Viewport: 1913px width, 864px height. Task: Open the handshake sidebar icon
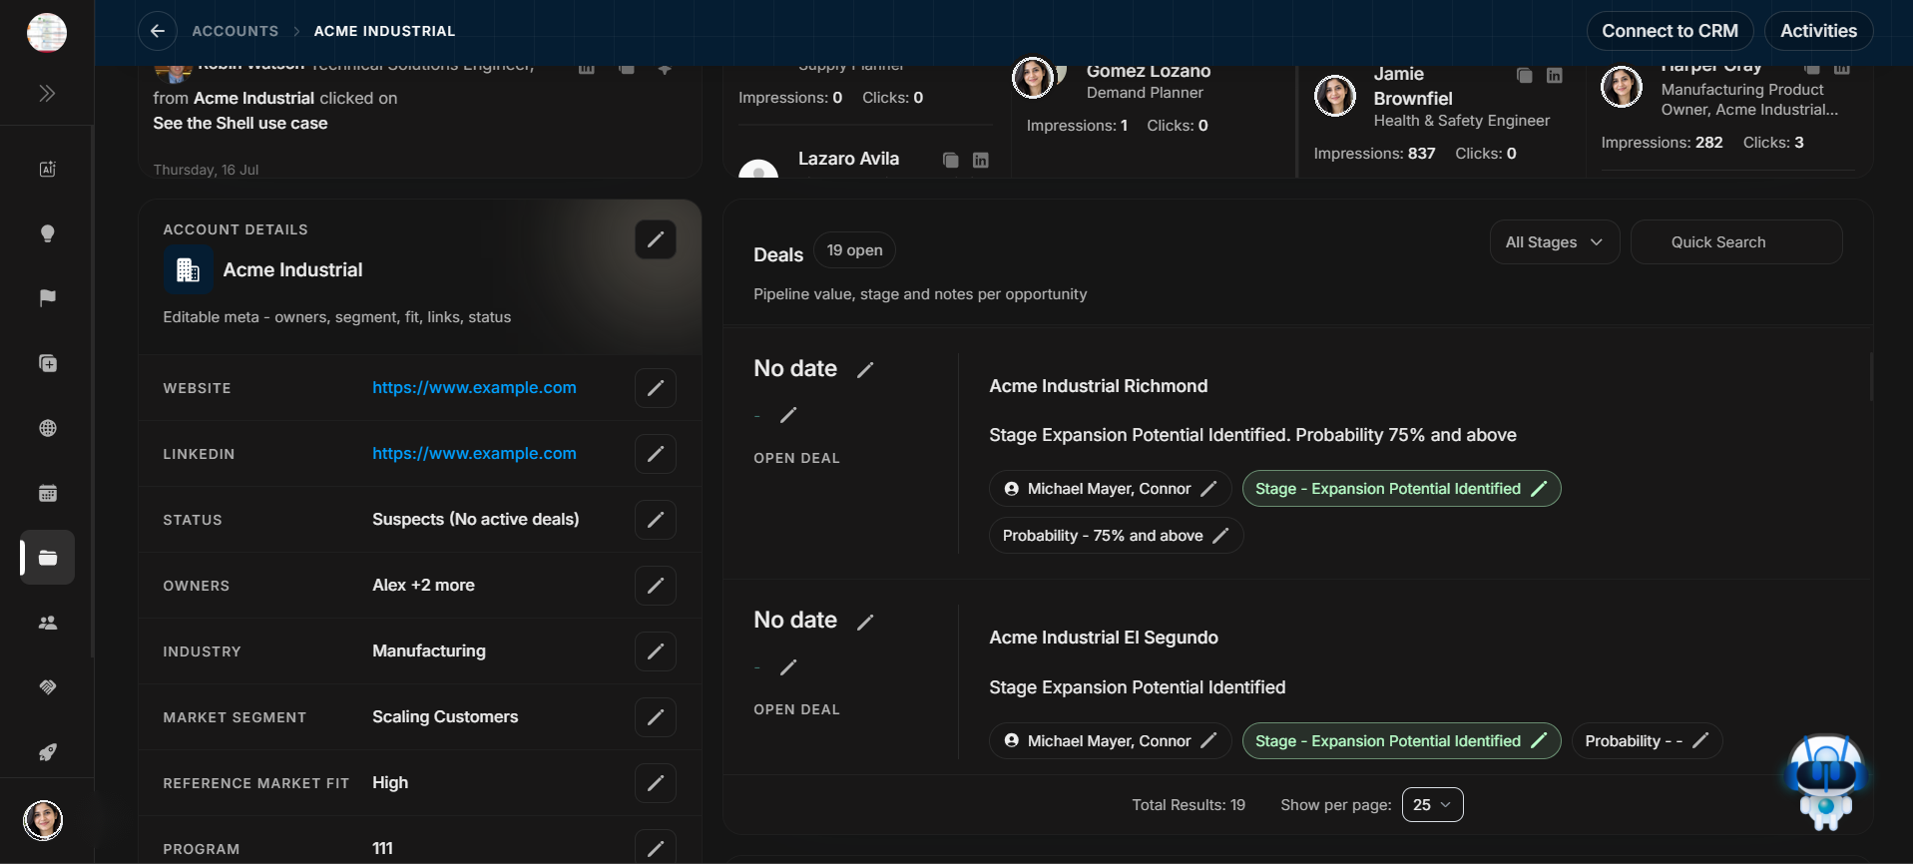[x=47, y=687]
